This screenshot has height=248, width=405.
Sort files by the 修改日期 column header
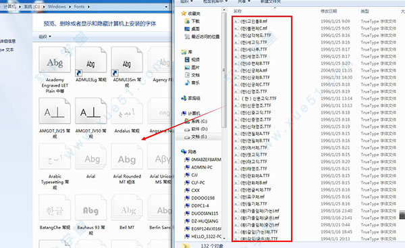pos(329,11)
